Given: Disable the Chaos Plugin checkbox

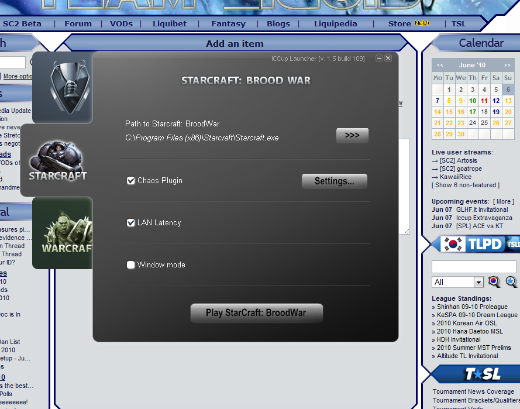Looking at the screenshot, I should point(130,180).
